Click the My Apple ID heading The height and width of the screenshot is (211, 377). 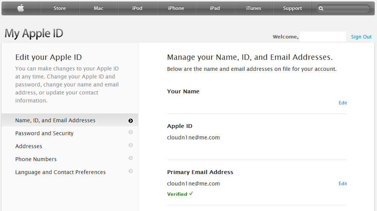coord(34,34)
